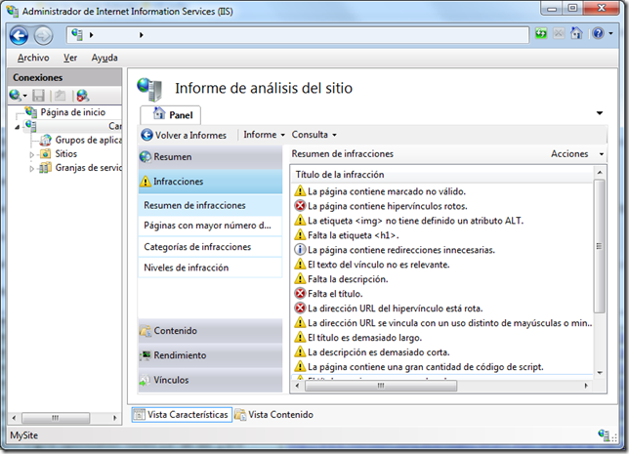Click Volver a Informes
Viewport: 629px width, 454px height.
[185, 135]
